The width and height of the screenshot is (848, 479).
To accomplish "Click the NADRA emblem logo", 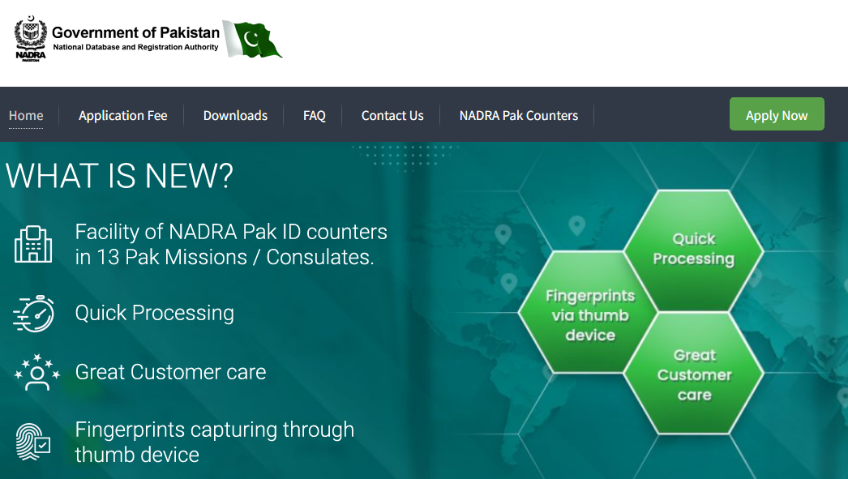I will click(x=31, y=38).
